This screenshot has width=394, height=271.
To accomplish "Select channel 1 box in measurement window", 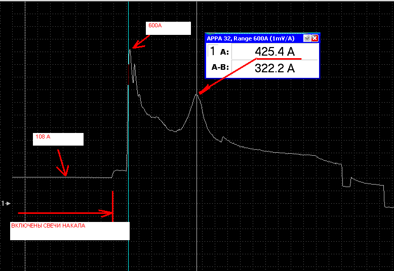I will 213,51.
